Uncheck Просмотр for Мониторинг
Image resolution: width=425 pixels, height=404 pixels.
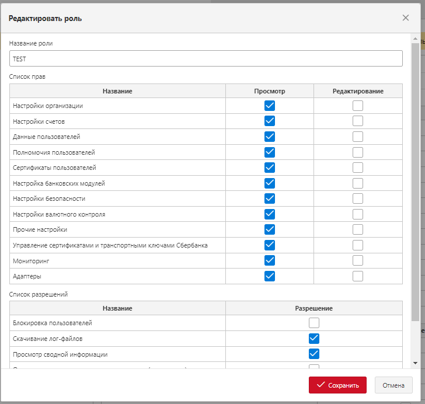tap(270, 260)
